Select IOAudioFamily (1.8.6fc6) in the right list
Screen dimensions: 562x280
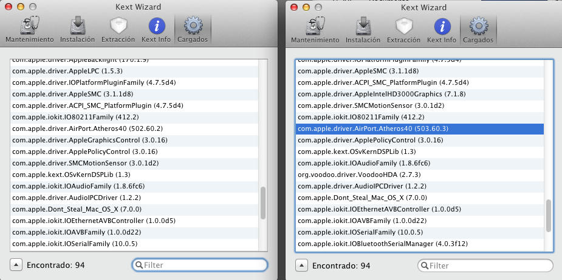click(419, 163)
